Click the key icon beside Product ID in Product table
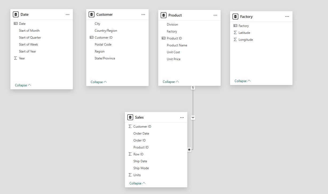 point(164,38)
